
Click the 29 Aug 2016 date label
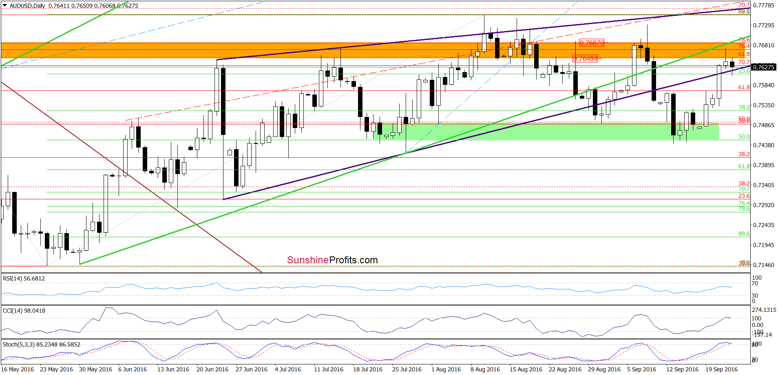click(604, 369)
